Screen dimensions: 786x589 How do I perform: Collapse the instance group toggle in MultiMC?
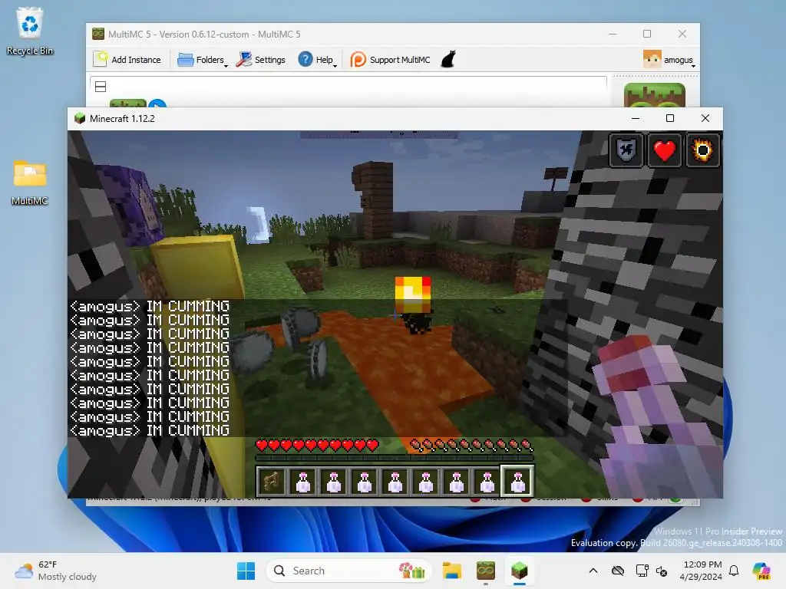(x=101, y=87)
